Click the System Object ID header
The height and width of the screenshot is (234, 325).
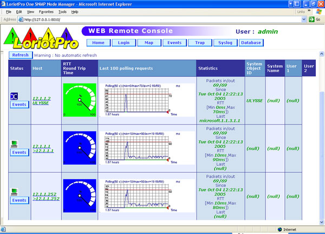click(255, 68)
